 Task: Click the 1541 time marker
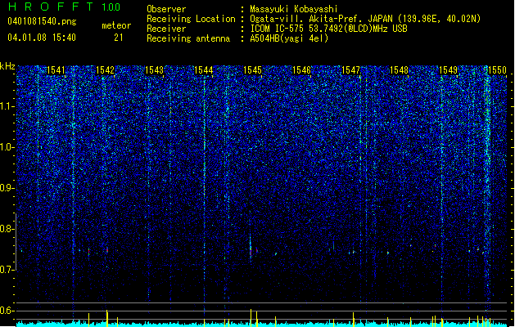(x=56, y=70)
